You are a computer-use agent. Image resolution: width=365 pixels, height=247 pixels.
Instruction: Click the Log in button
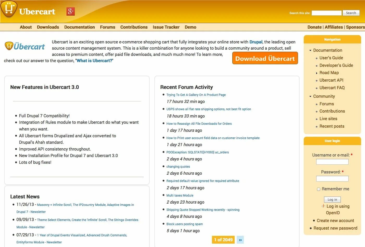(x=332, y=200)
